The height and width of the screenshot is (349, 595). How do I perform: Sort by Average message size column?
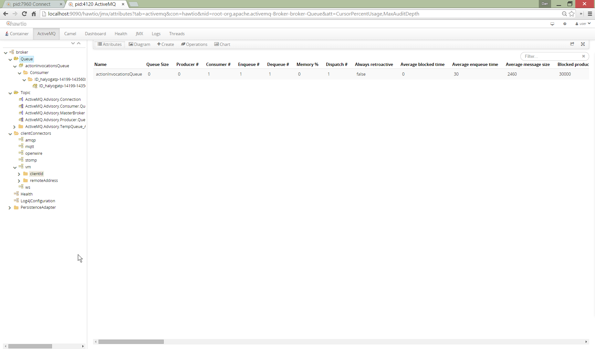coord(527,64)
